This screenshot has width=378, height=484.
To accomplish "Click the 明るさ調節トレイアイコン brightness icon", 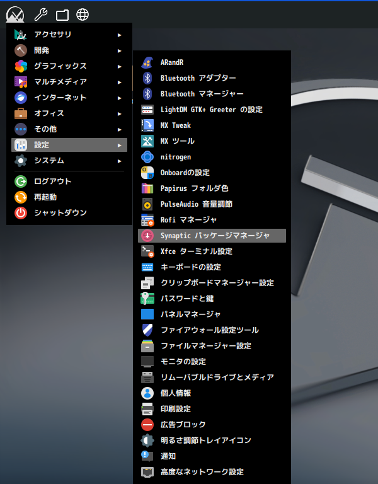I will pos(147,441).
